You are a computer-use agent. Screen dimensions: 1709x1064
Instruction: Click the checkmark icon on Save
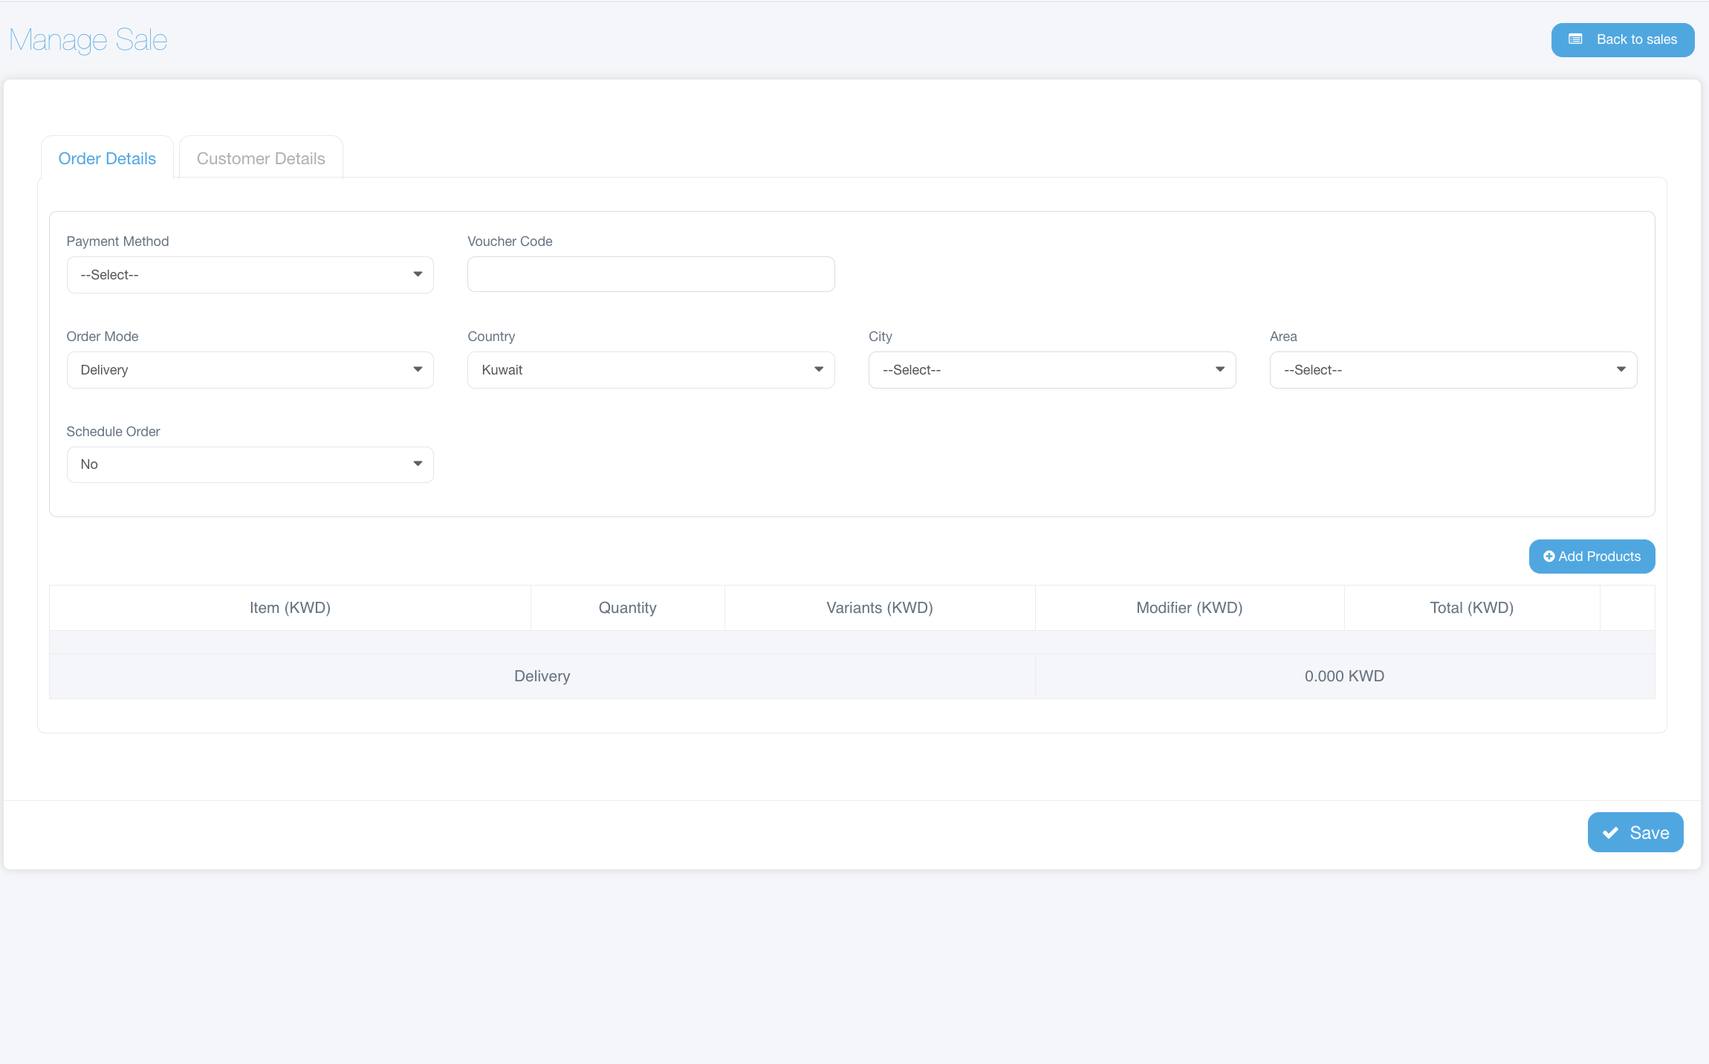click(1610, 833)
